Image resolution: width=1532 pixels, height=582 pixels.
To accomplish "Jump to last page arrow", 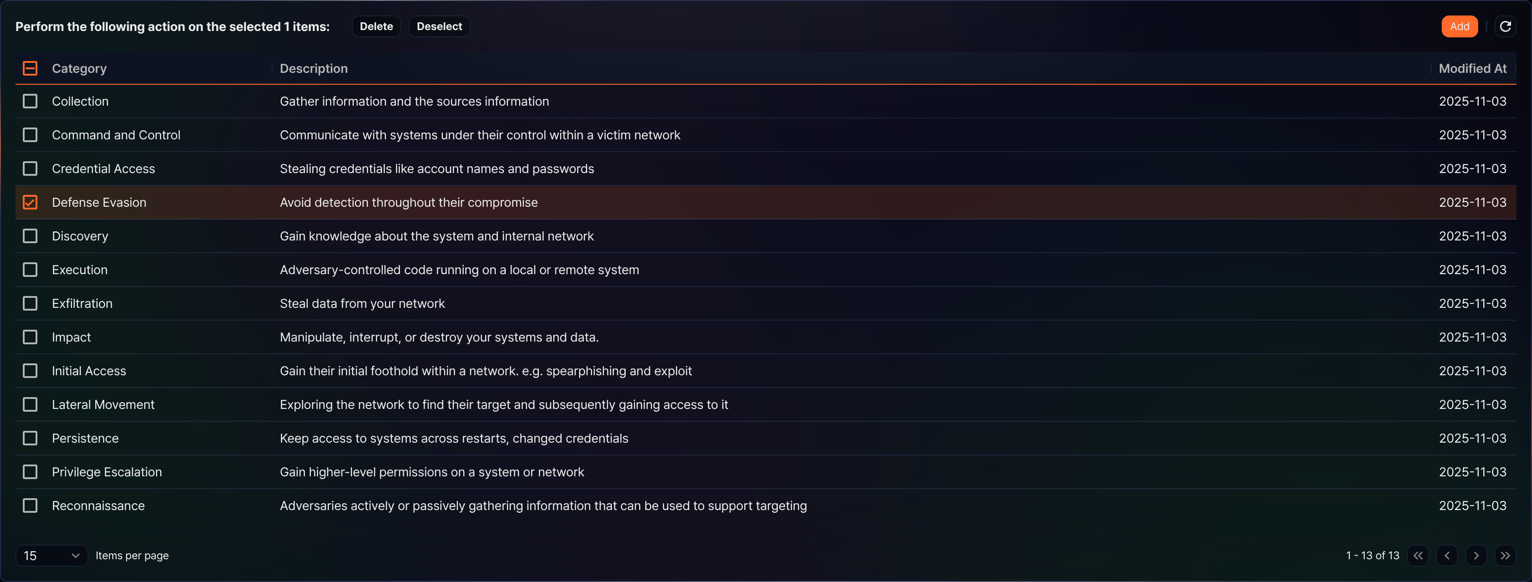I will [x=1505, y=555].
